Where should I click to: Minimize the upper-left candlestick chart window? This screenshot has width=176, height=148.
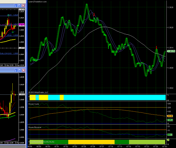pyautogui.click(x=15, y=5)
